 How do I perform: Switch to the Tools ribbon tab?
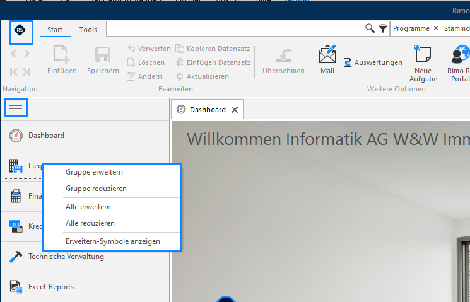tap(88, 30)
